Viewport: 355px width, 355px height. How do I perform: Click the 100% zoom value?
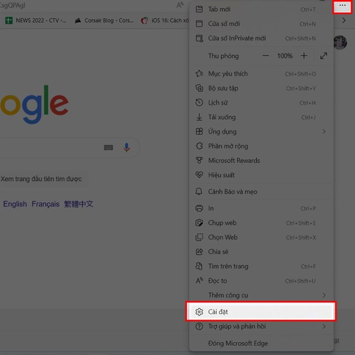[285, 56]
